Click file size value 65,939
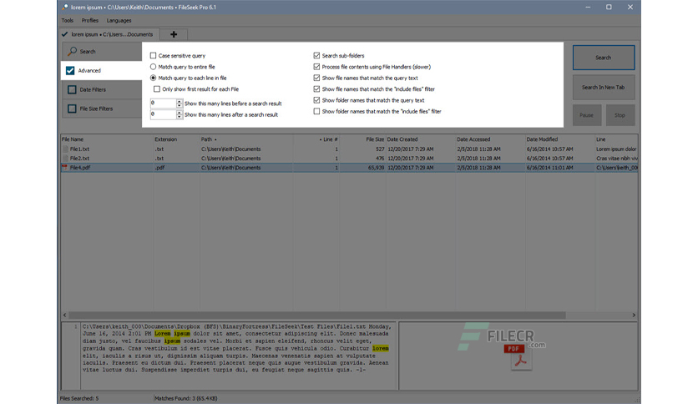Image resolution: width=698 pixels, height=404 pixels. tap(377, 168)
